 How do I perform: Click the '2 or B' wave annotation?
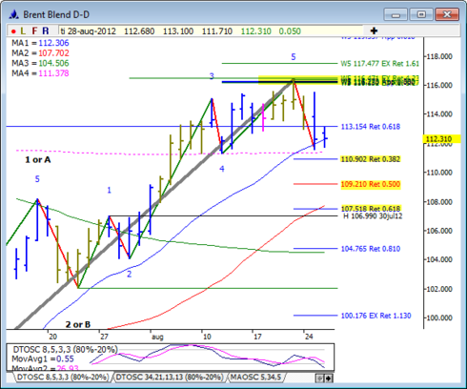click(78, 324)
